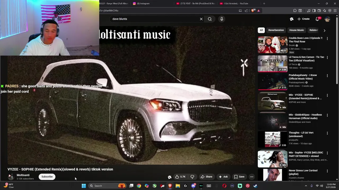The image size is (339, 190).
Task: Click the Create button
Action: tap(303, 19)
